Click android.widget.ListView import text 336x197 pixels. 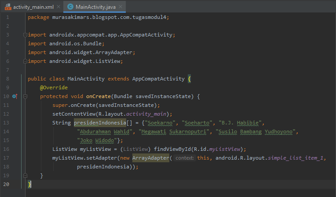click(84, 61)
